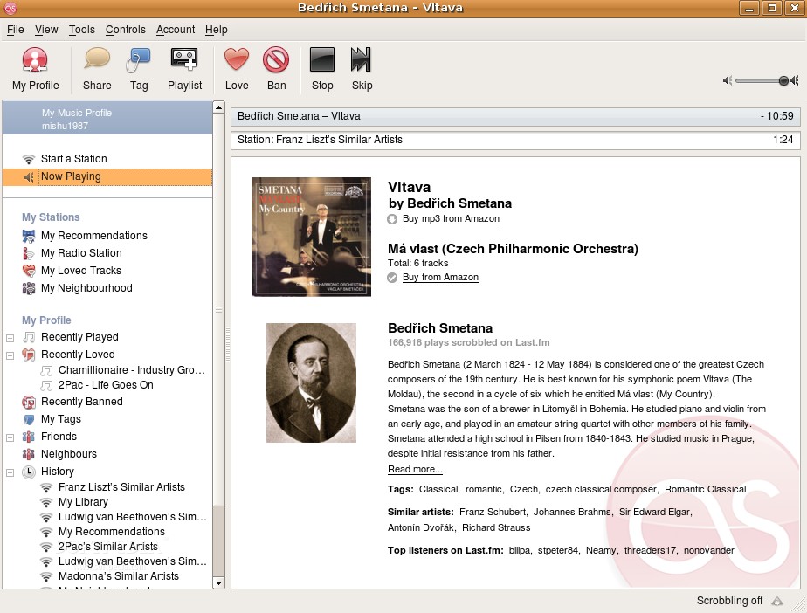Click the sidebar scroll up arrow
The width and height of the screenshot is (807, 613).
point(218,107)
